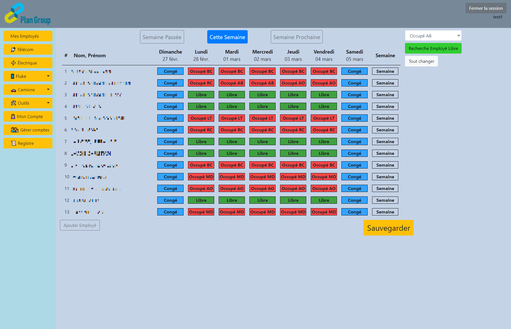Click Recherche Employé Libre
This screenshot has height=329, width=511.
(x=433, y=48)
